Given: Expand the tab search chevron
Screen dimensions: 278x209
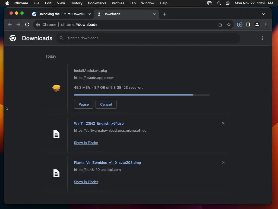Looking at the screenshot, I should pyautogui.click(x=264, y=14).
